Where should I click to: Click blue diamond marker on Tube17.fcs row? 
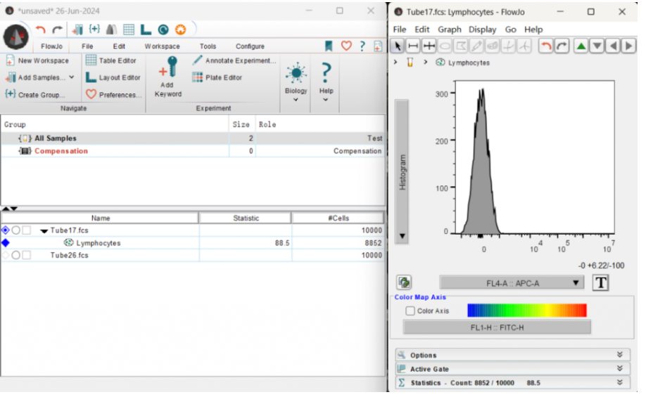click(x=6, y=230)
